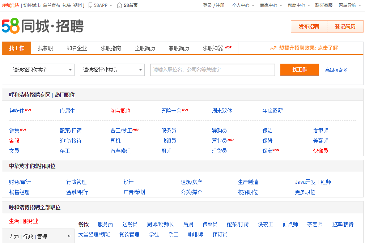Click the double arrow beside 人力|行政|管理
The height and width of the screenshot is (243, 365).
[x=69, y=236]
